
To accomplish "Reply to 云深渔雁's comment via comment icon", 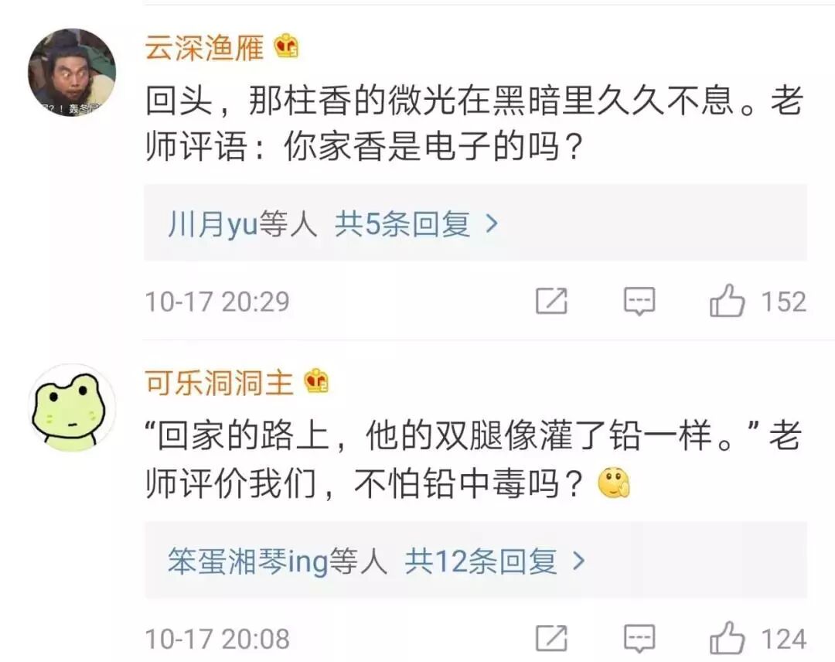I will [639, 302].
